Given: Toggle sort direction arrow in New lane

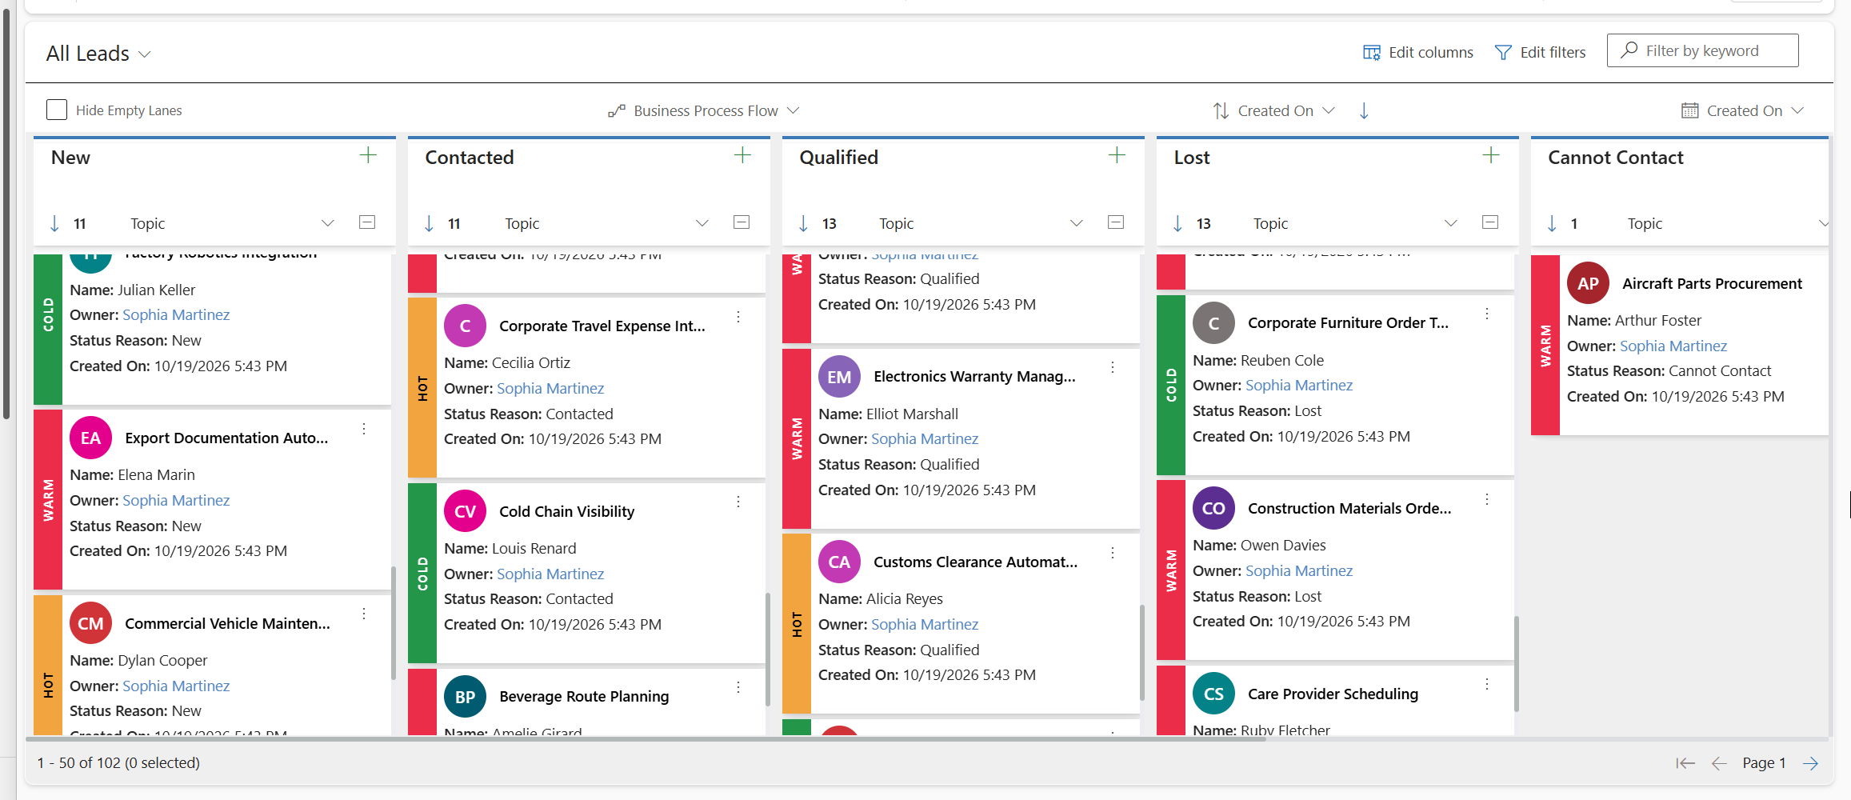Looking at the screenshot, I should [x=54, y=223].
